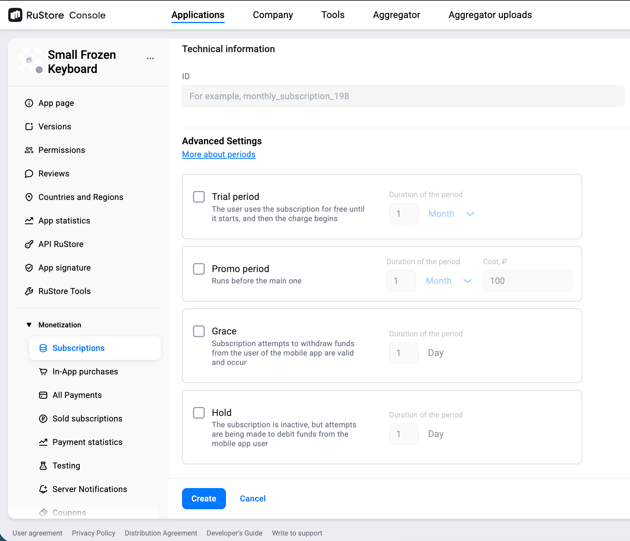Open the Trial period Month dropdown
630x541 pixels.
click(451, 214)
